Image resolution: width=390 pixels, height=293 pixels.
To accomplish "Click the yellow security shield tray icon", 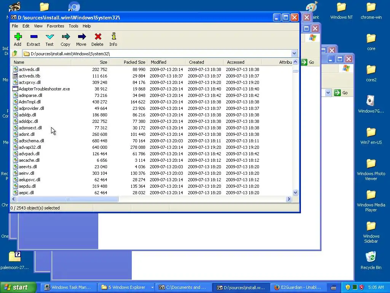I will 348,287.
